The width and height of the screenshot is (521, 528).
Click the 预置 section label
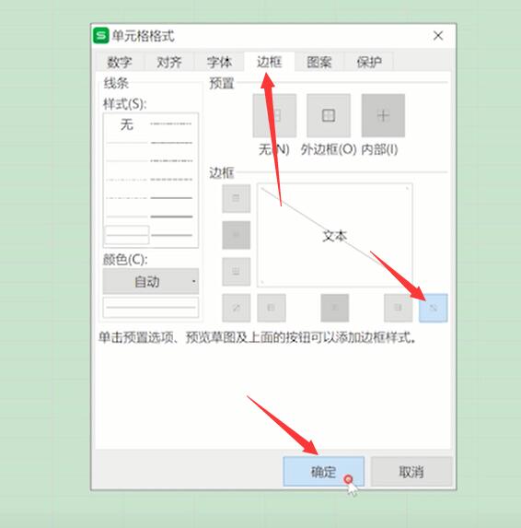(x=221, y=83)
